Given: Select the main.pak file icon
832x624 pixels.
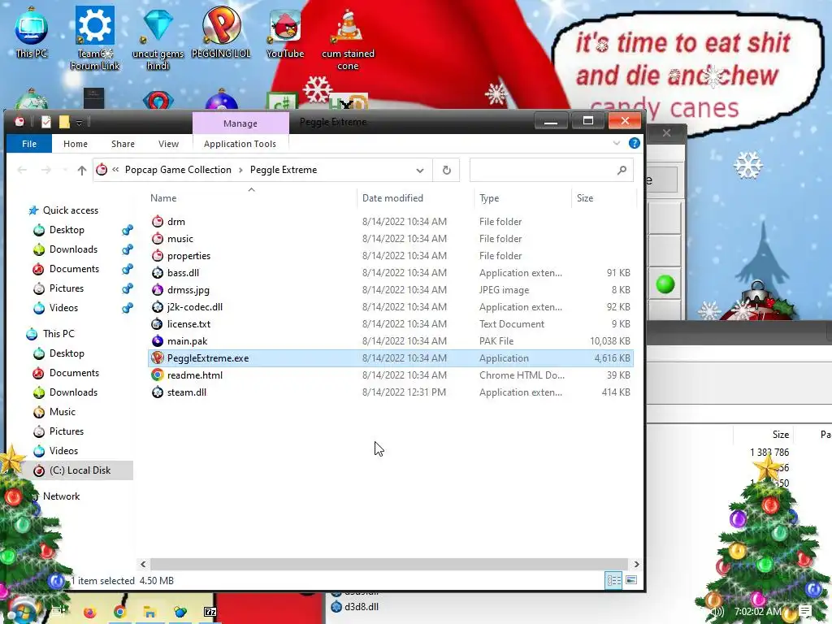Looking at the screenshot, I should pos(158,340).
